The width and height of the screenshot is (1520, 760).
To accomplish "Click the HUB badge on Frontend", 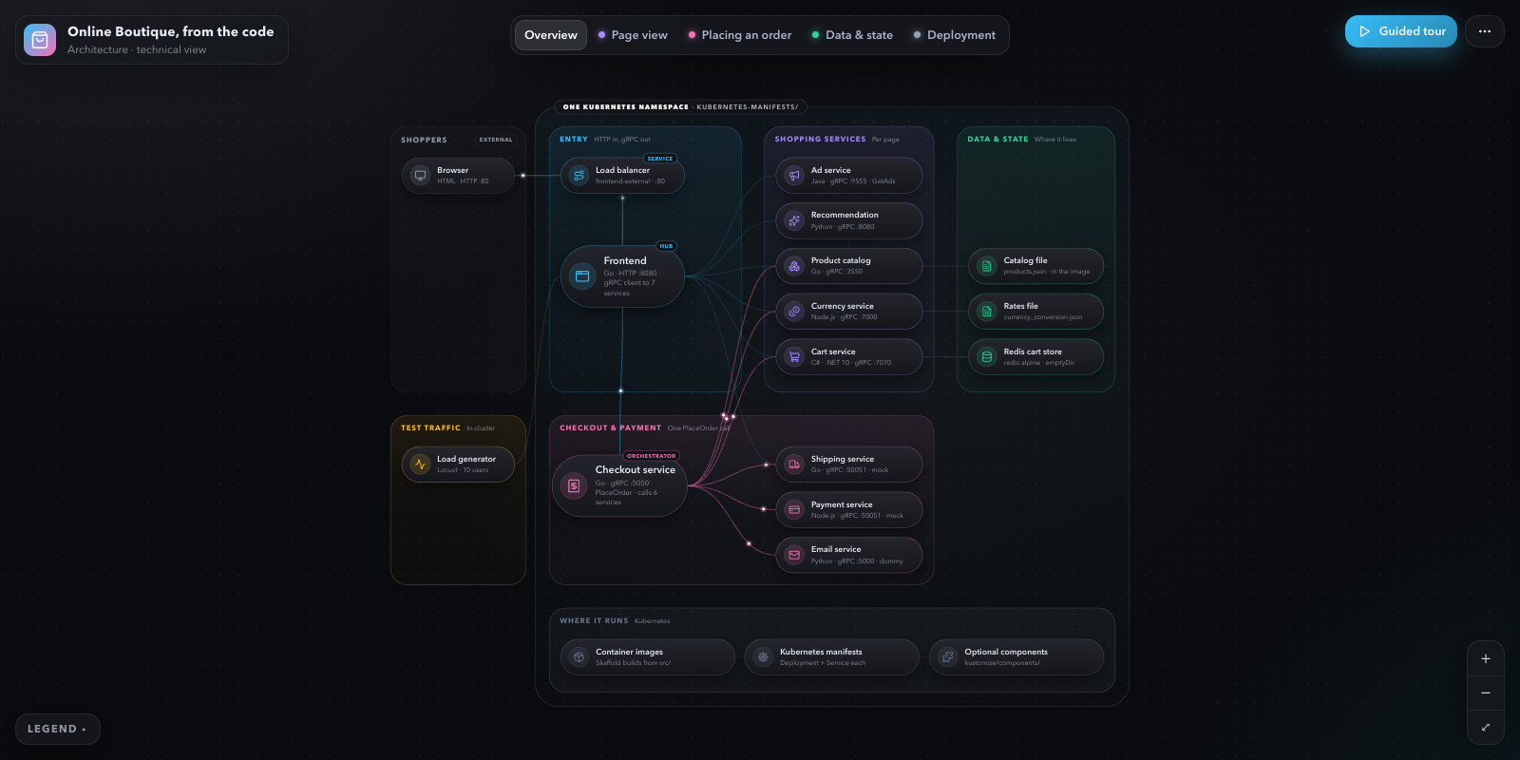I will tap(666, 246).
